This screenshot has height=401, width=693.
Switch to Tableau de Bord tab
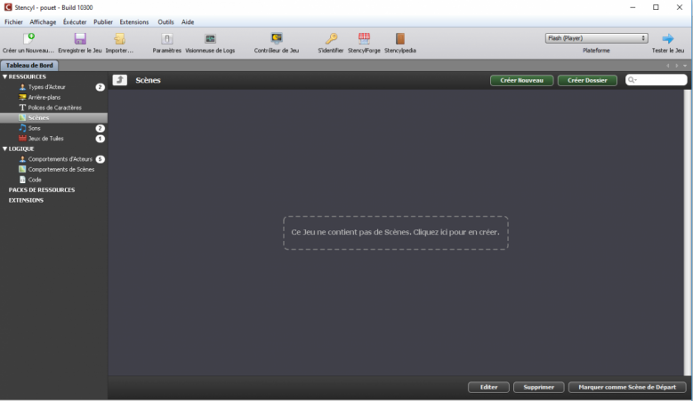tap(29, 66)
